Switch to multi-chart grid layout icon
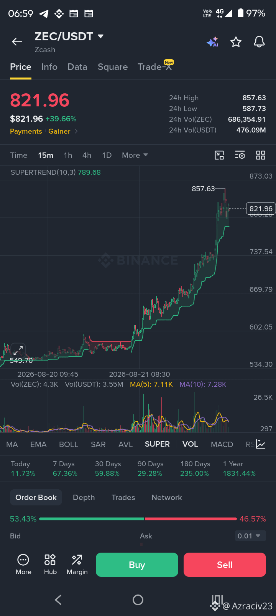Image resolution: width=276 pixels, height=616 pixels. [261, 155]
